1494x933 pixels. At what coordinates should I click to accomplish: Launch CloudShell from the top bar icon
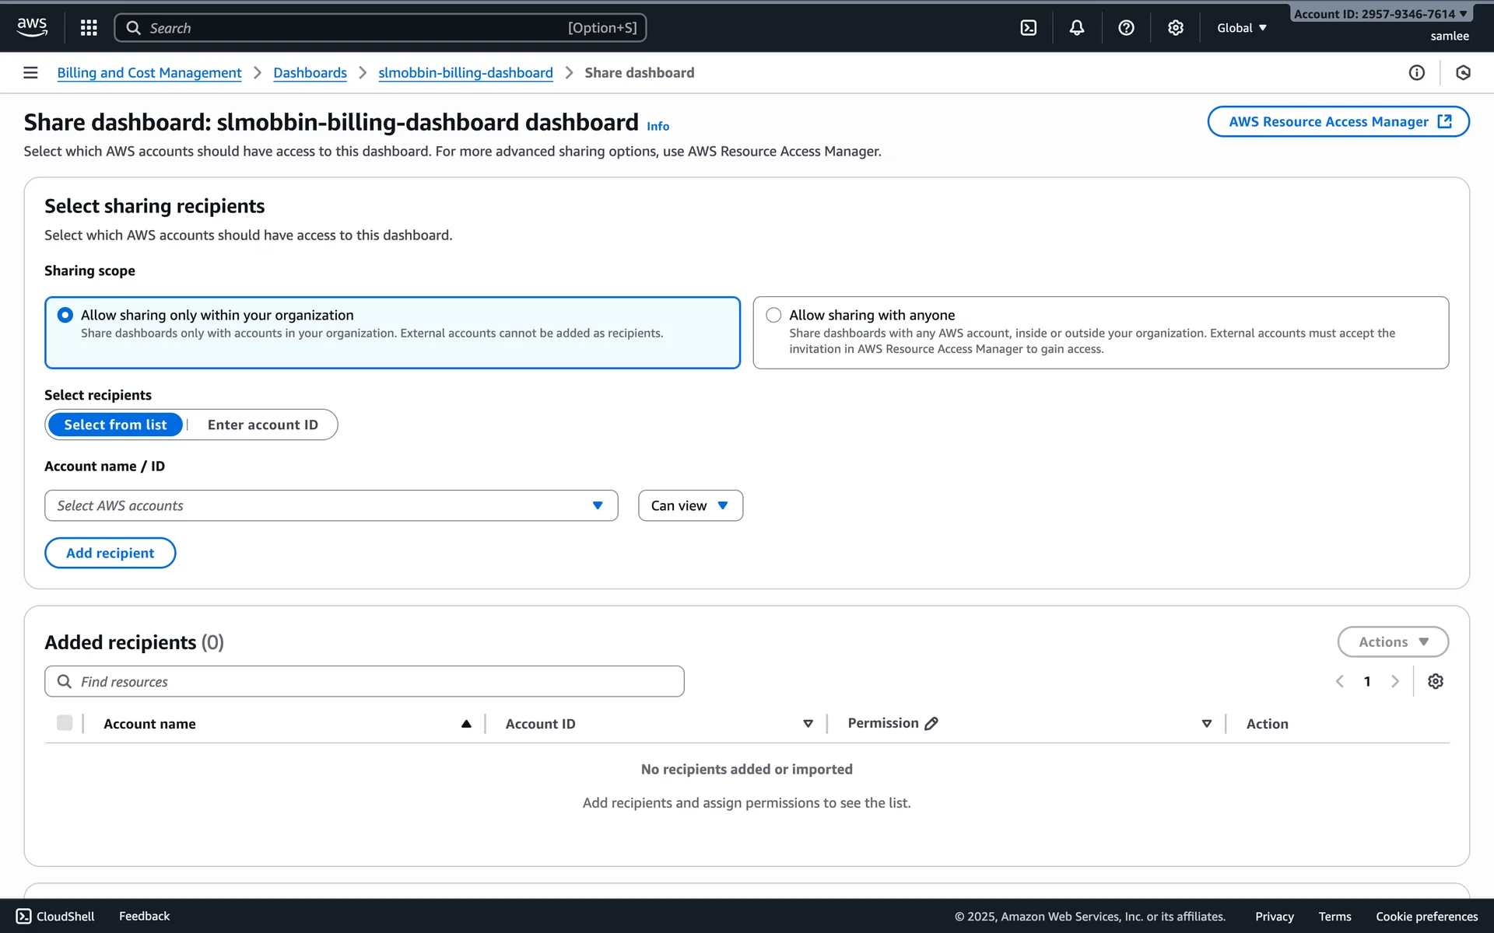pyautogui.click(x=1028, y=28)
